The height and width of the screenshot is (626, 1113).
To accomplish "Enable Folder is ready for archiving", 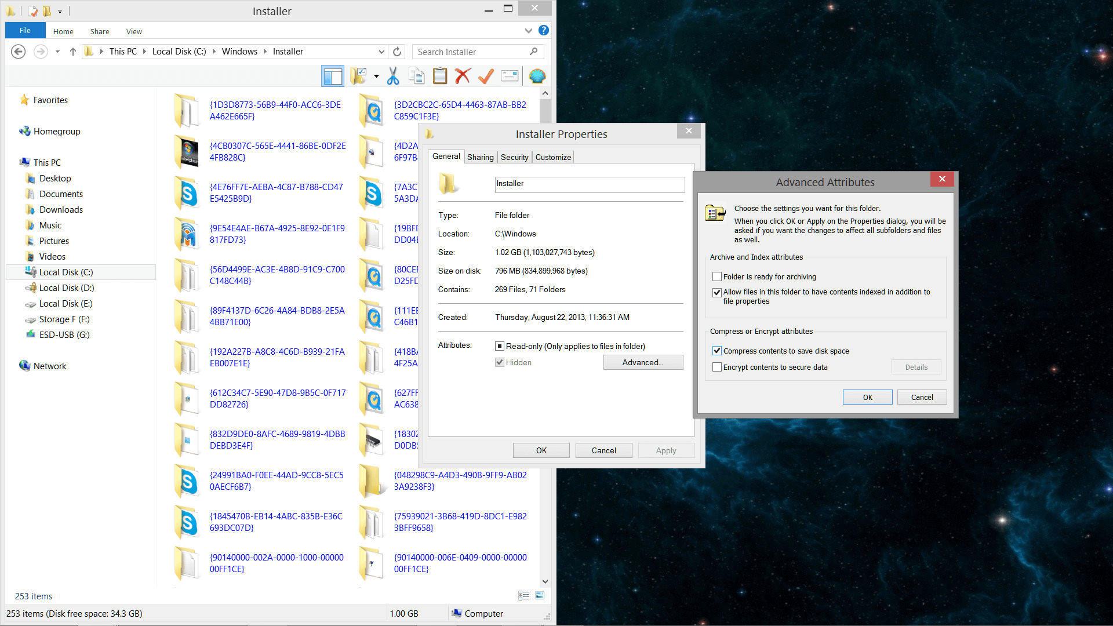I will 717,277.
